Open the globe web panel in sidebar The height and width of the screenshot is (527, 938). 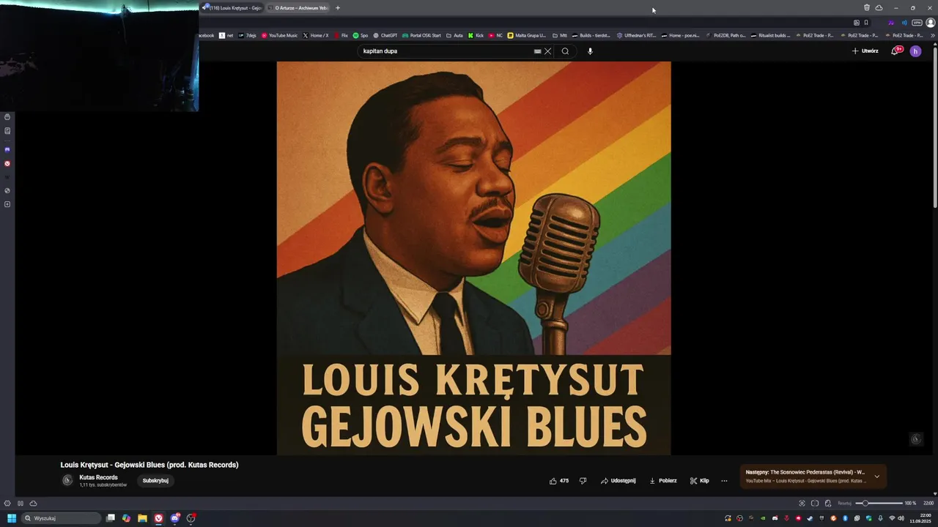(7, 191)
